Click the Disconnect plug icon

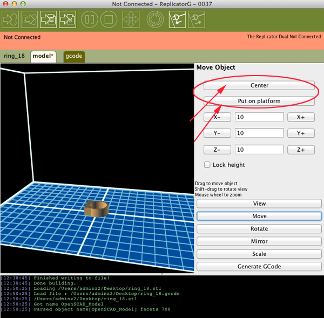[x=197, y=19]
